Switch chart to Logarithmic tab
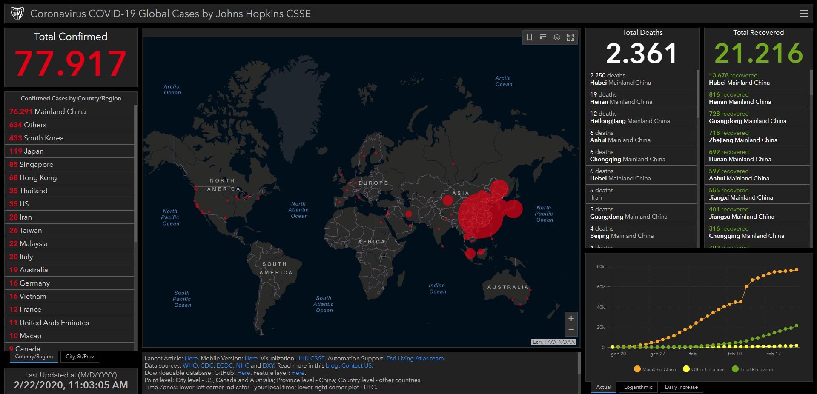817x394 pixels. coord(638,387)
